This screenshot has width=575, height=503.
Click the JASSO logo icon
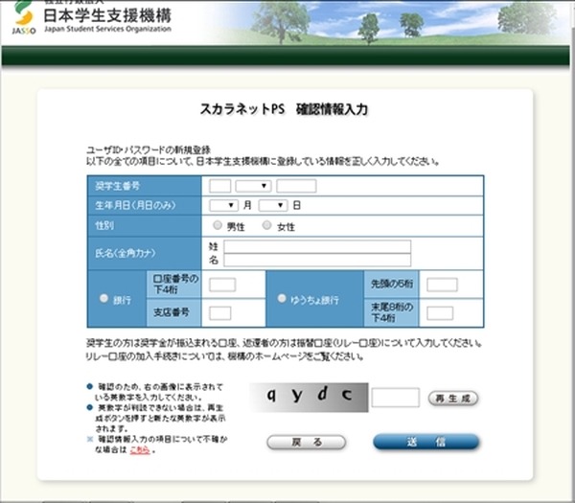[24, 17]
